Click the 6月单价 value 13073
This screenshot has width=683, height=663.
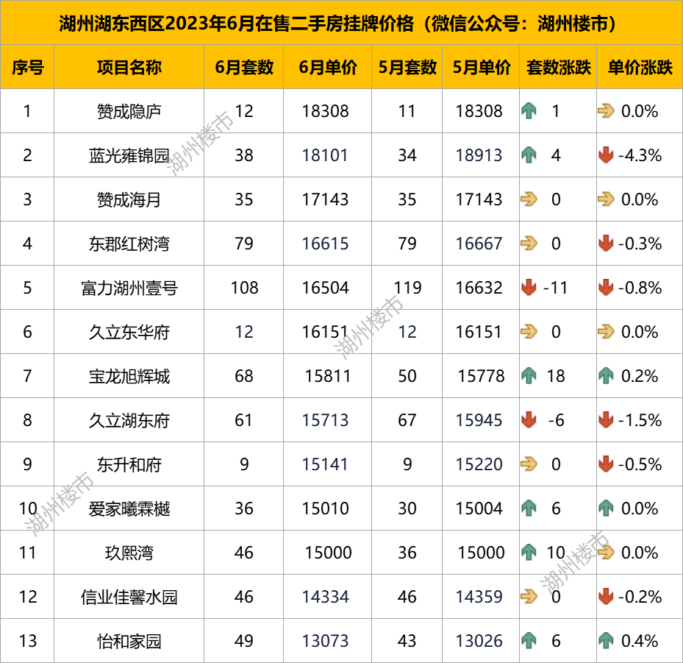pyautogui.click(x=326, y=641)
